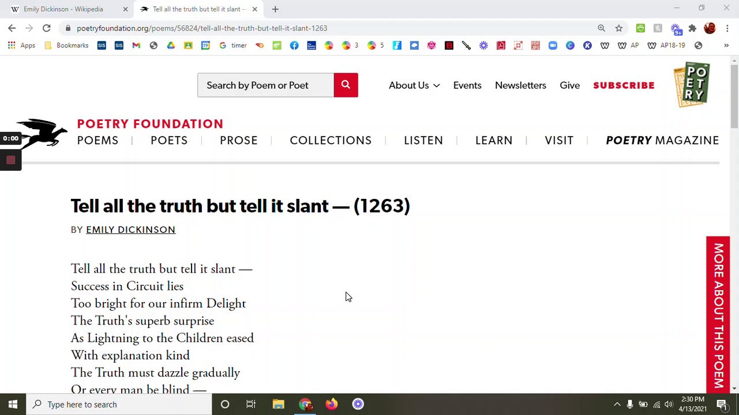Open the Poetry magazine logo link

tap(691, 85)
